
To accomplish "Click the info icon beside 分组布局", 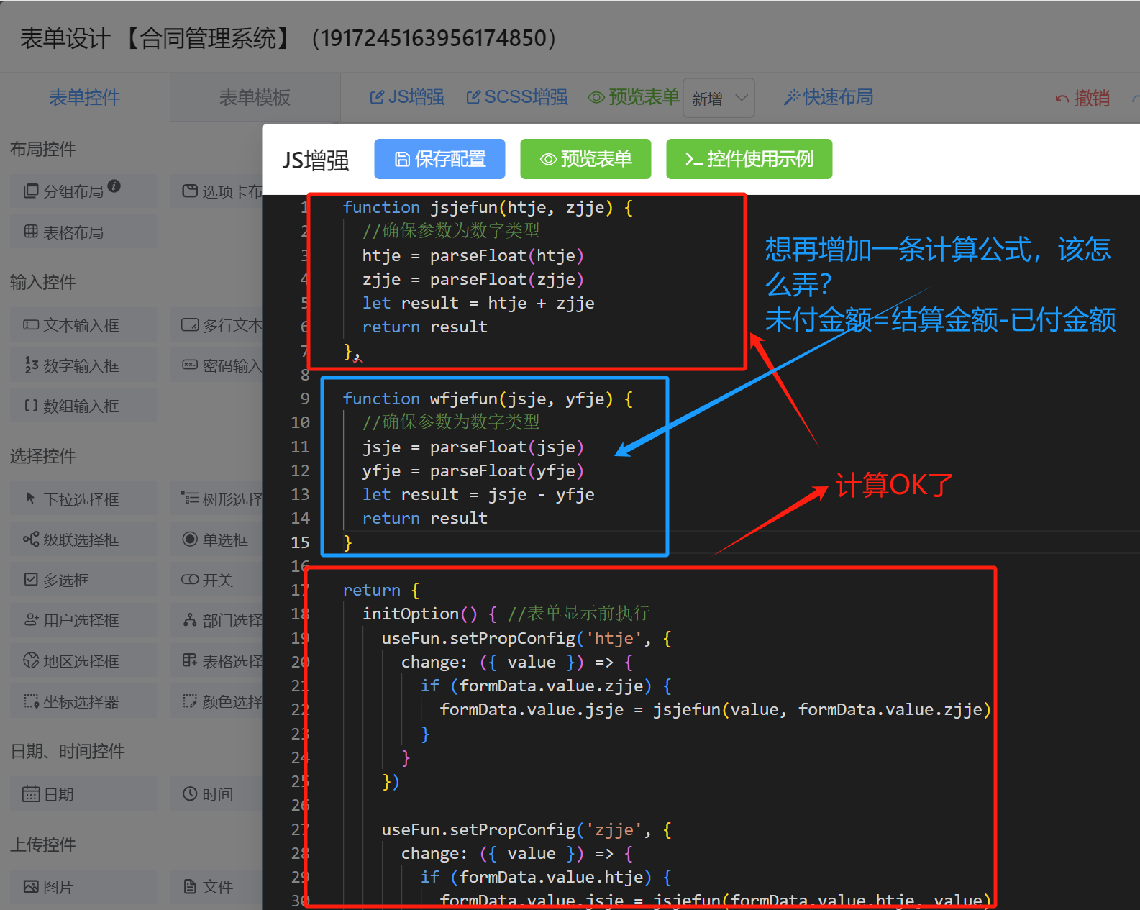I will click(x=114, y=186).
